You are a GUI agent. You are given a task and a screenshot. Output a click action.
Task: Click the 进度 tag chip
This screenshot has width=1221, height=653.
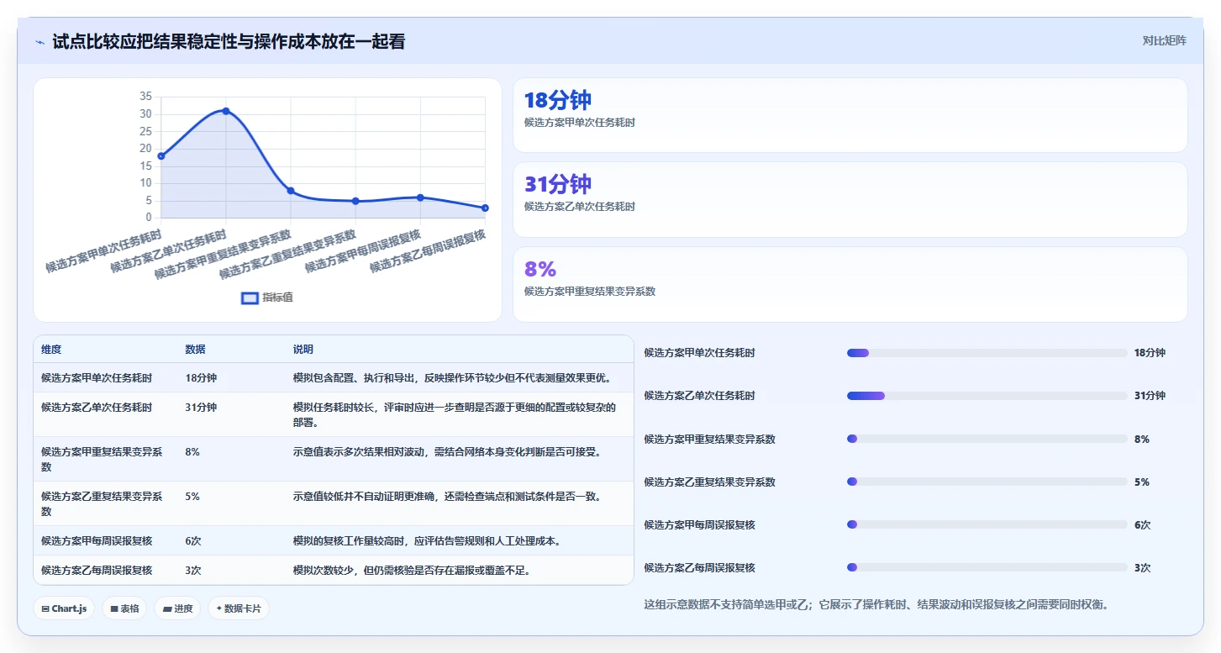[x=177, y=608]
